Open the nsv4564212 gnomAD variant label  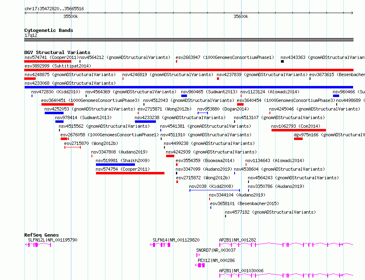tap(125, 57)
